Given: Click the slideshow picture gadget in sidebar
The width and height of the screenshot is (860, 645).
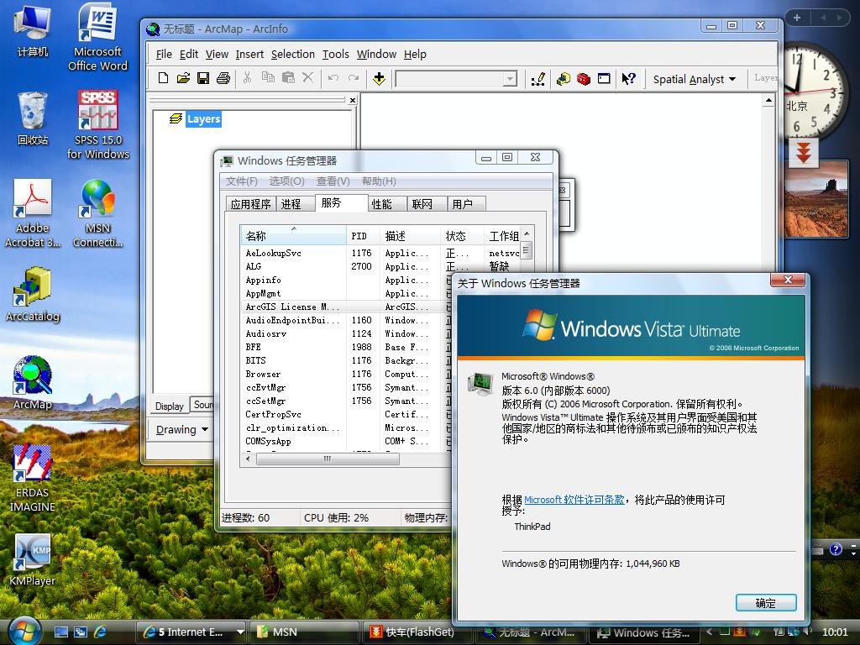Looking at the screenshot, I should (815, 198).
